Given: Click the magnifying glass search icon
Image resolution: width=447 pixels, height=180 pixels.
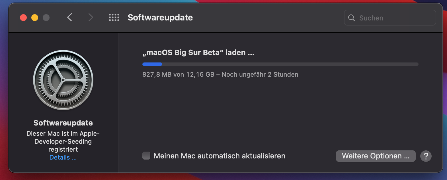Looking at the screenshot, I should 352,18.
